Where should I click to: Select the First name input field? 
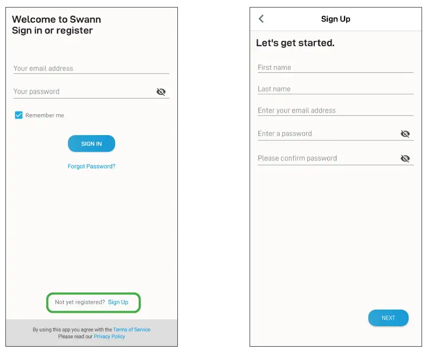click(335, 67)
